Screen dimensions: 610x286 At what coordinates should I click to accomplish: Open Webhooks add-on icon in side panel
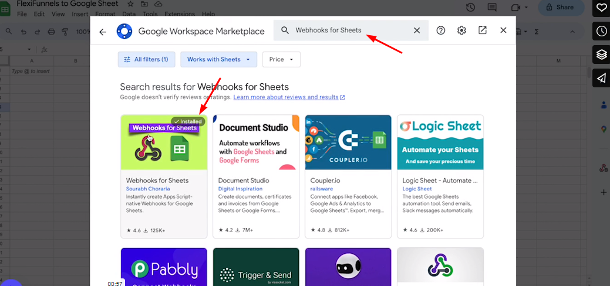coord(604,168)
